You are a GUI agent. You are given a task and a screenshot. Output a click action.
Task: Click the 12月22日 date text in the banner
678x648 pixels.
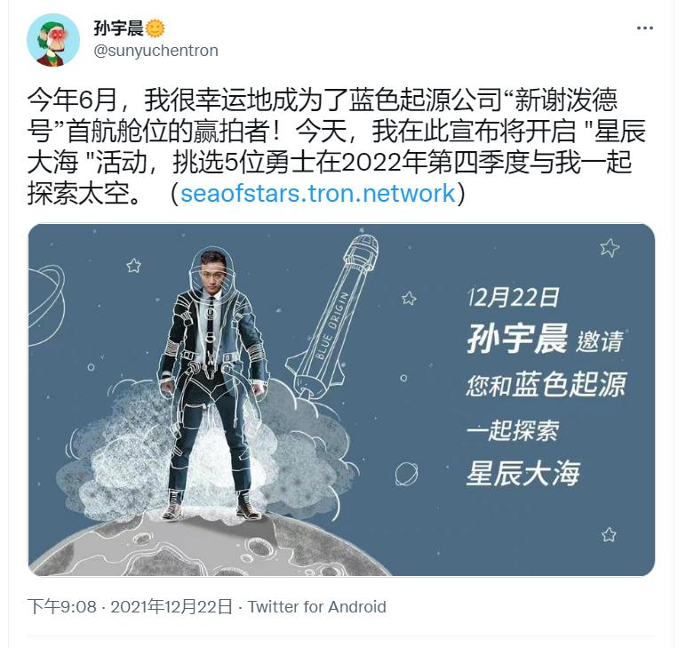click(514, 297)
